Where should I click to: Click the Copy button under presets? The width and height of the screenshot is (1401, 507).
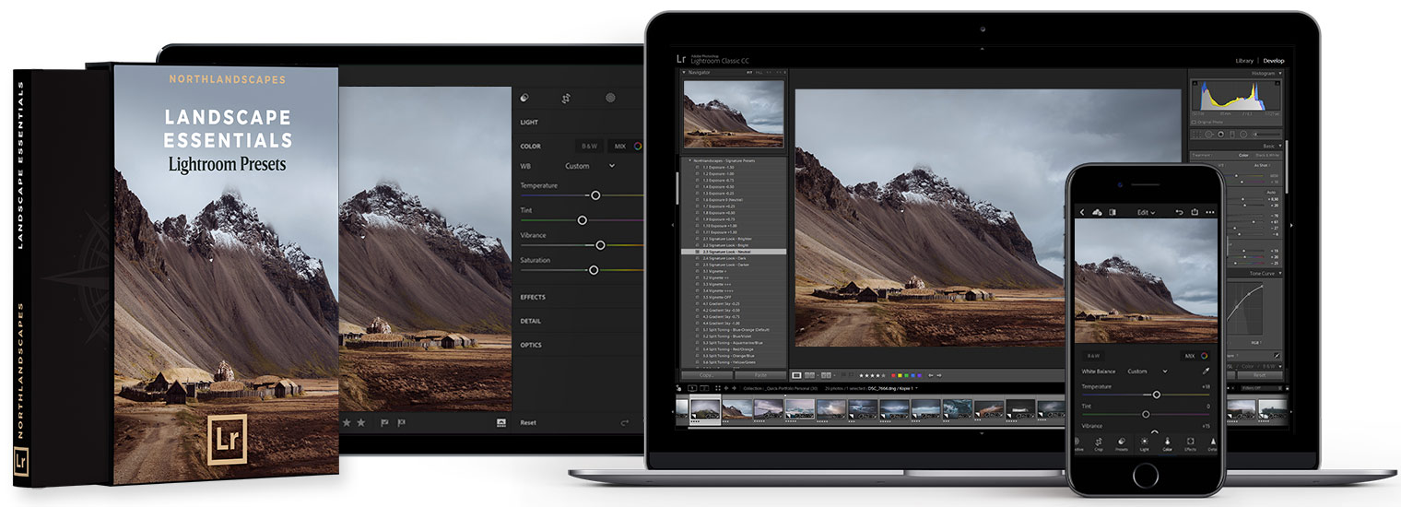coord(707,375)
